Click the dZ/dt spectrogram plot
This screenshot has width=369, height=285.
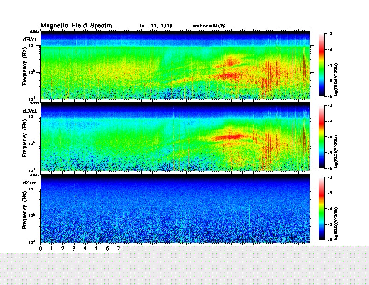click(x=175, y=209)
